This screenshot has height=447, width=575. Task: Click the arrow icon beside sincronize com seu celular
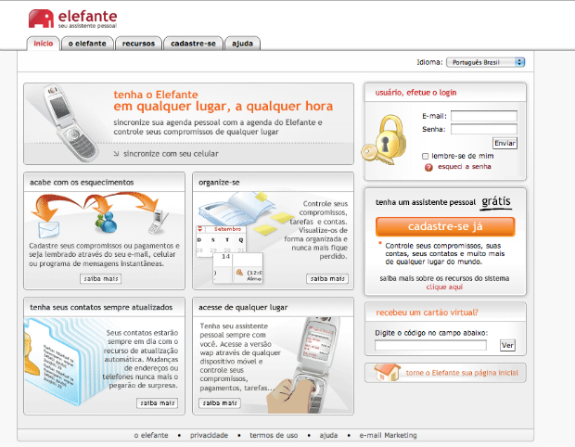116,154
